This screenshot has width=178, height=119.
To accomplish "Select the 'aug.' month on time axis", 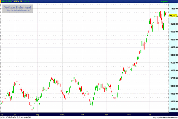I will tap(37, 114).
